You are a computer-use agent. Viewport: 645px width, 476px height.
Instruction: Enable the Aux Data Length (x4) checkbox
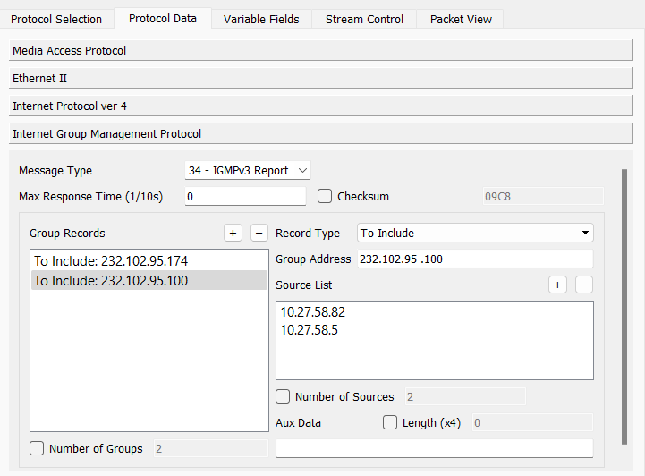(390, 422)
